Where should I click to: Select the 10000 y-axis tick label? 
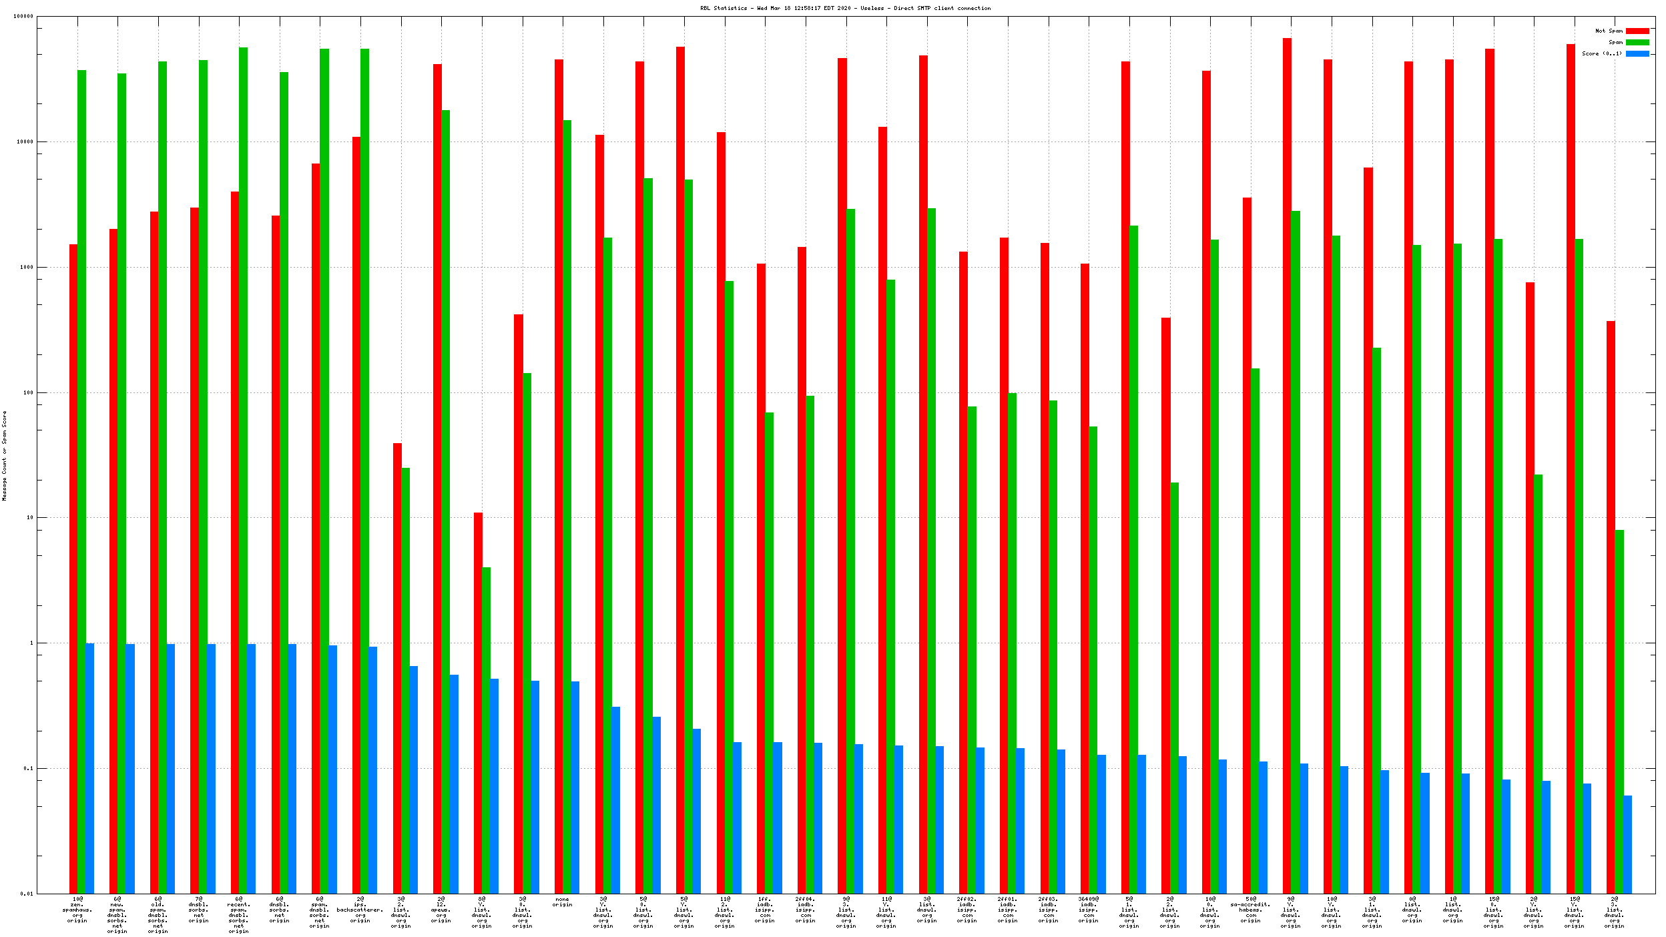pyautogui.click(x=24, y=141)
